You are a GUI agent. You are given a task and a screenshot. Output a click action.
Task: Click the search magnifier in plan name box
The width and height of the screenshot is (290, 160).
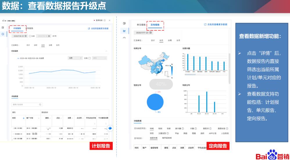tap(40, 104)
